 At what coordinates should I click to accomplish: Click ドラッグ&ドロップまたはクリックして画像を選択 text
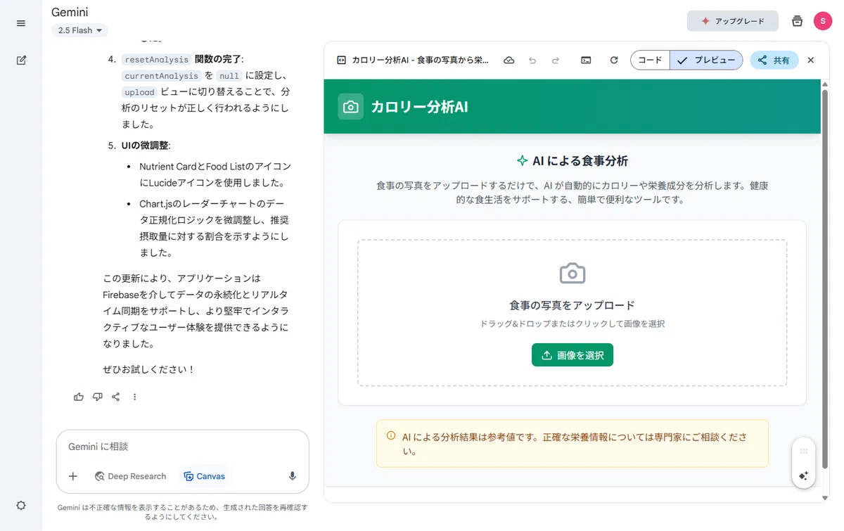[573, 324]
